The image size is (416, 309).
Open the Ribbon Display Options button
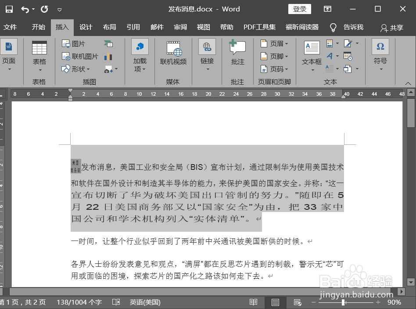(327, 9)
